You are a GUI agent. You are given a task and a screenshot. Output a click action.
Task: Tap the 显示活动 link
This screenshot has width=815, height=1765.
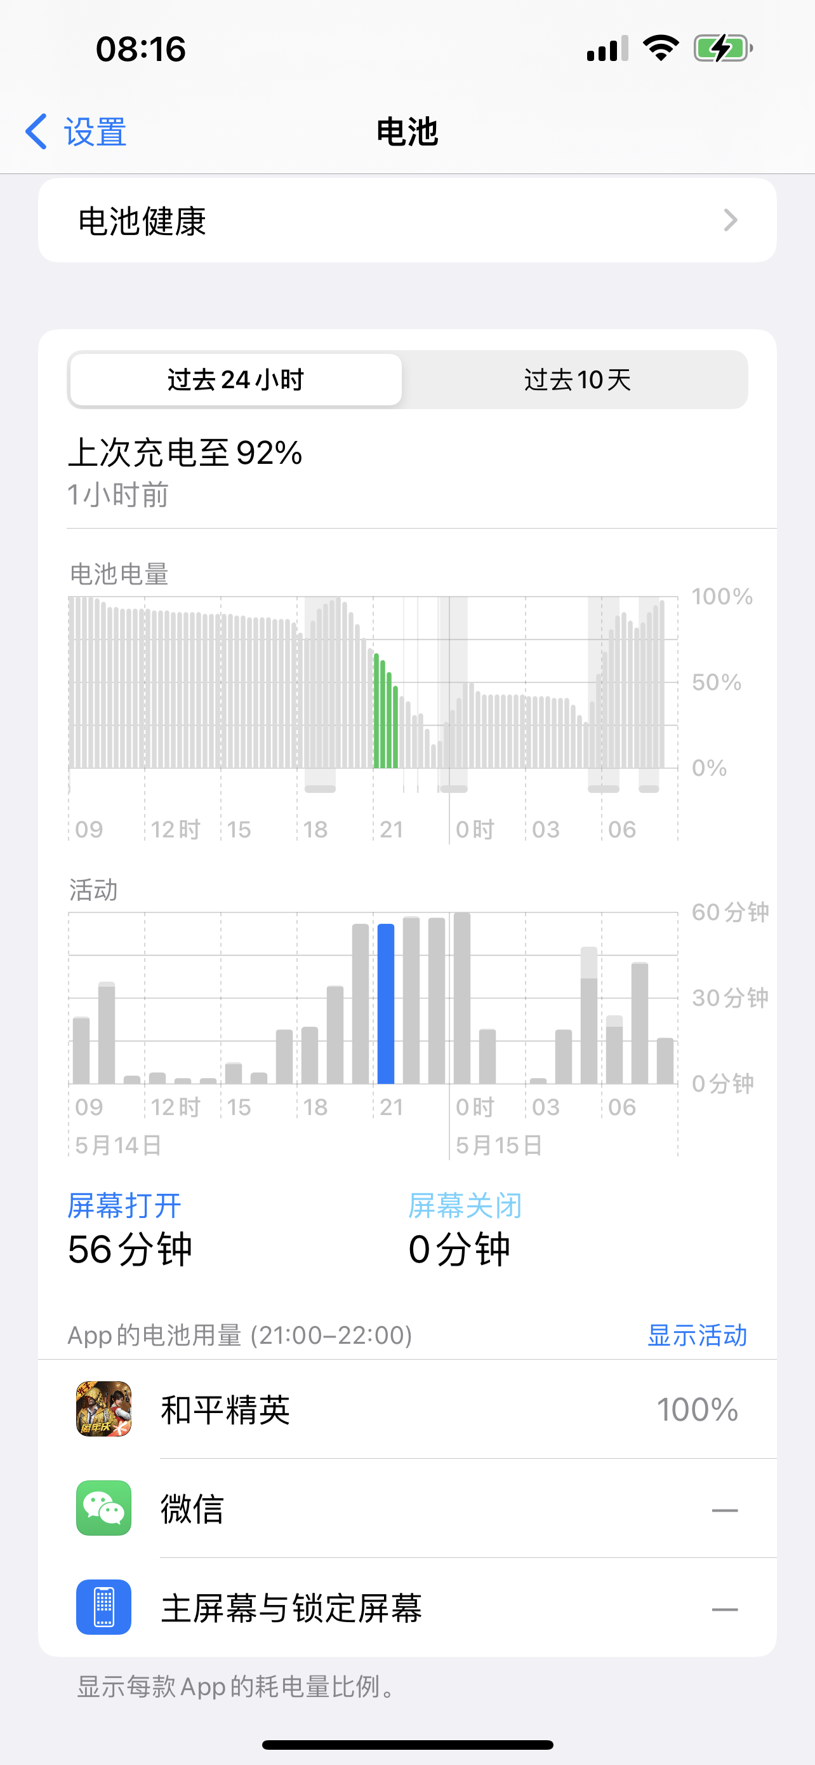tap(696, 1335)
